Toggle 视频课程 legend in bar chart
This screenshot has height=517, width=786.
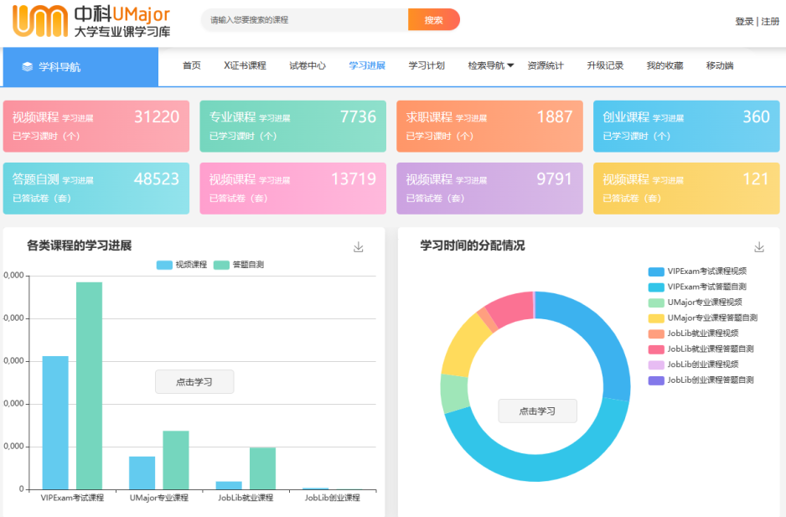181,265
